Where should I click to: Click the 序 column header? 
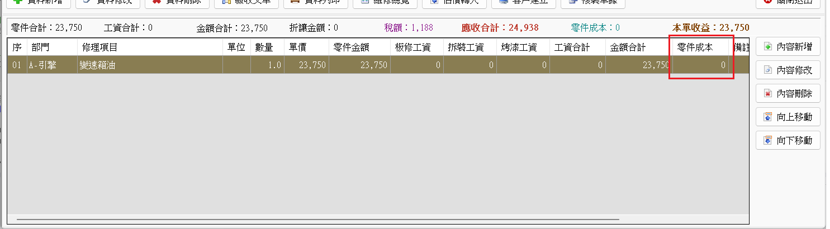coord(17,47)
